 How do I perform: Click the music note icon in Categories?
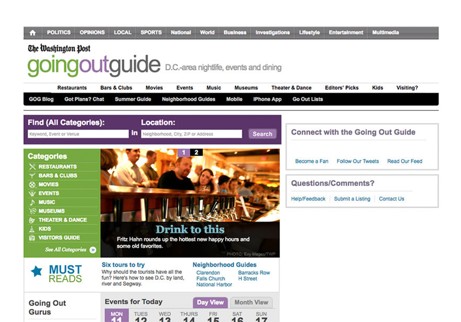[x=32, y=202]
